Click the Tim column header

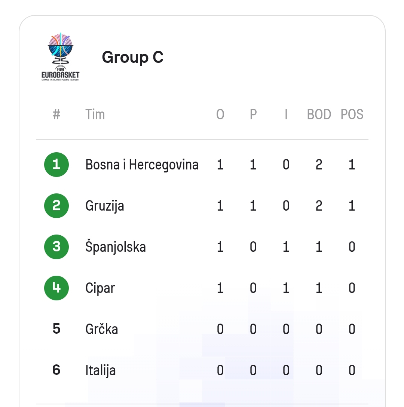tap(95, 114)
